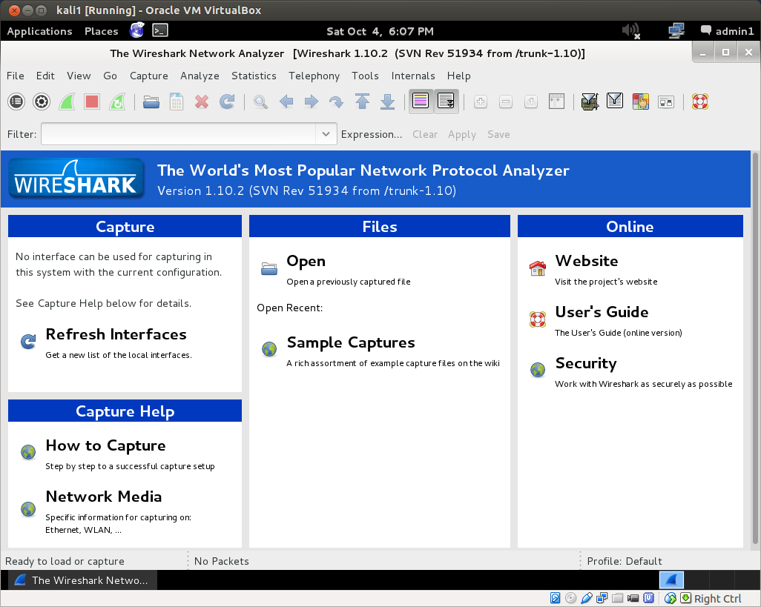Edit coloring rules toolbar icon
The image size is (761, 607).
(x=641, y=102)
